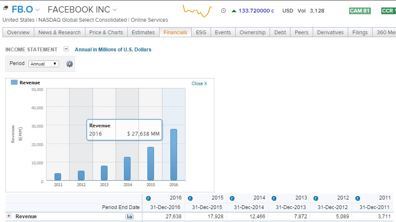Go to the Price & Charts tab
396x222 pixels.
tap(106, 33)
